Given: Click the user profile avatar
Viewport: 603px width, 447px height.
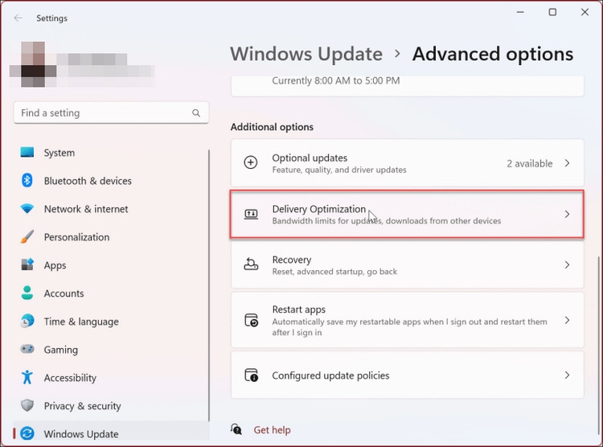Looking at the screenshot, I should pyautogui.click(x=33, y=64).
